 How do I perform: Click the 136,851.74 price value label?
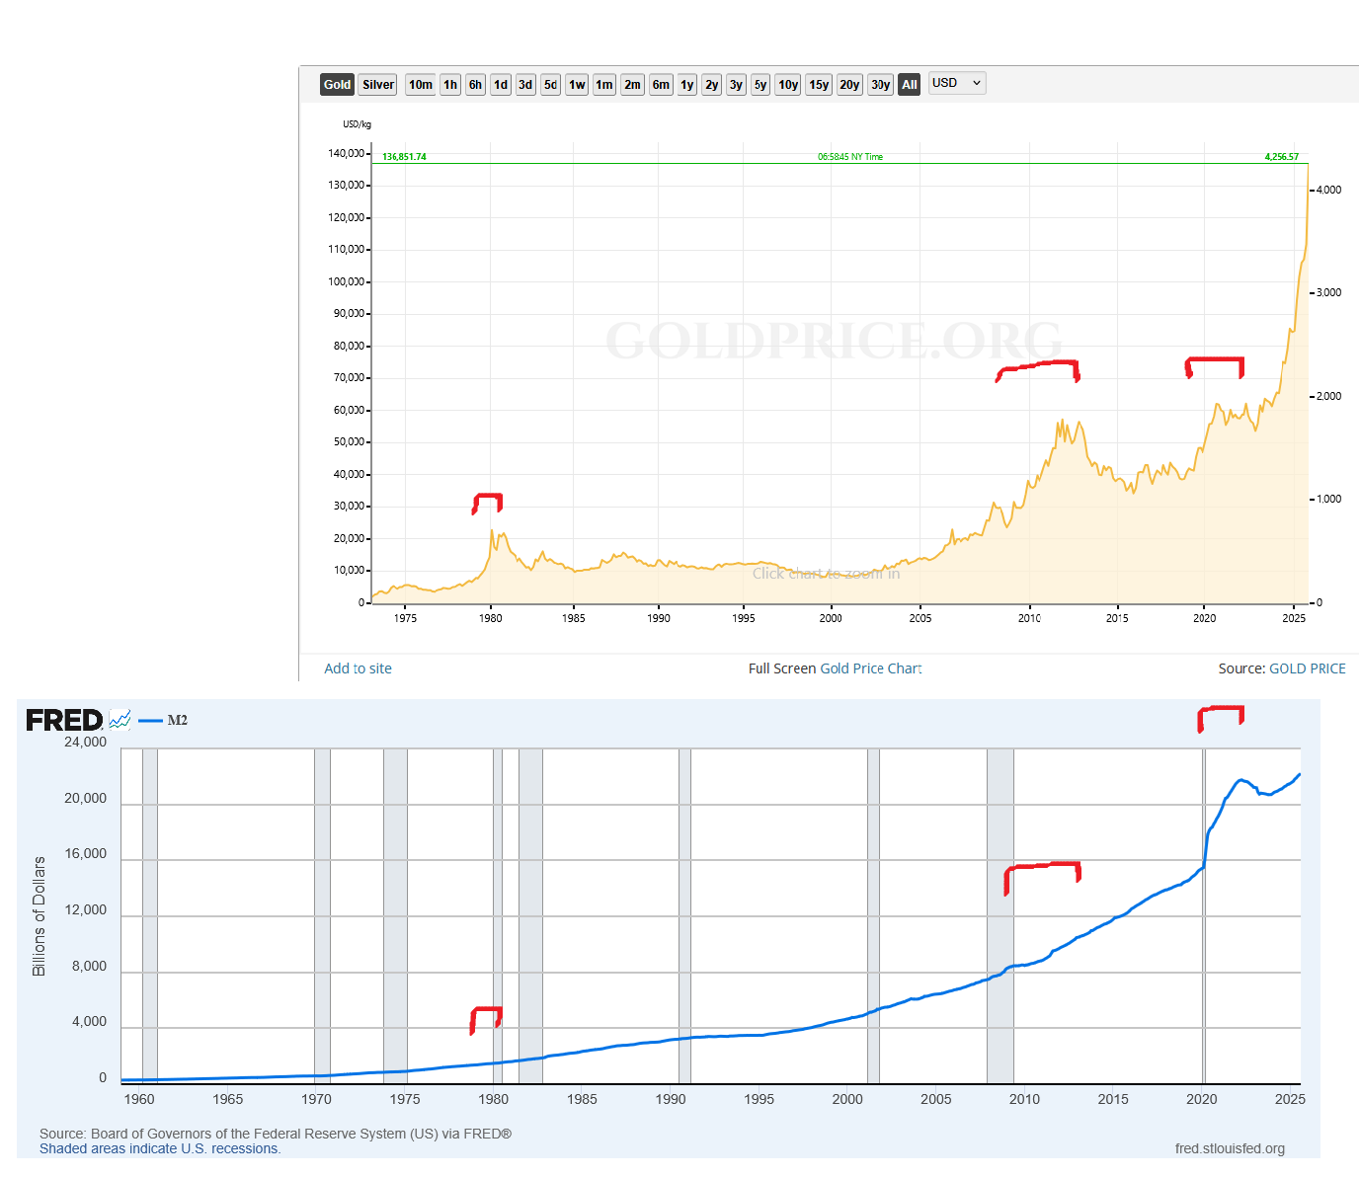click(404, 157)
